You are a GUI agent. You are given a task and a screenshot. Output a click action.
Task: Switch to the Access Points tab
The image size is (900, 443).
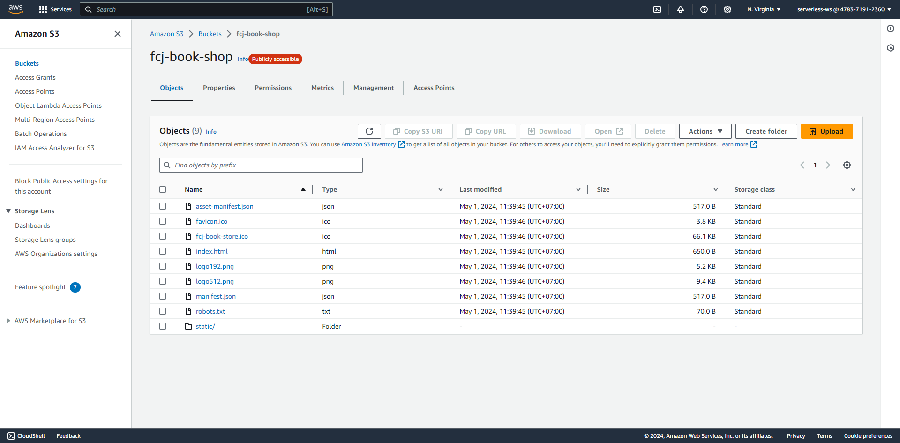[434, 88]
